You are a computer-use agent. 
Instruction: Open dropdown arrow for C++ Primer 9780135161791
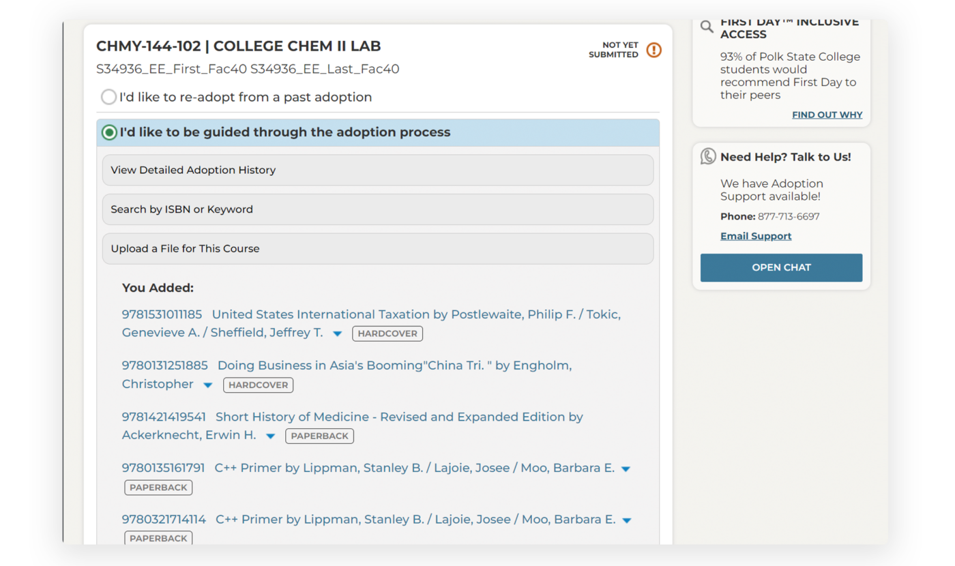(x=626, y=469)
